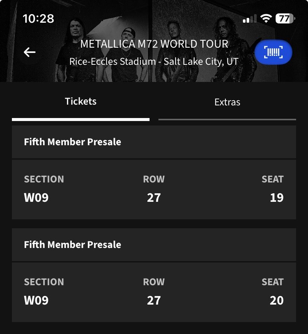Tap the ROW label on first ticket

pos(154,179)
